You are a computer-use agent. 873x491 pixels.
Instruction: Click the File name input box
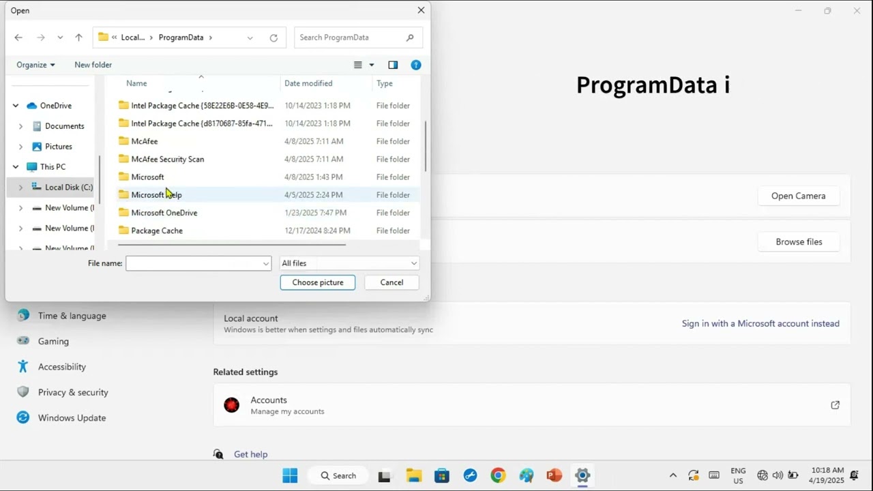pos(198,263)
